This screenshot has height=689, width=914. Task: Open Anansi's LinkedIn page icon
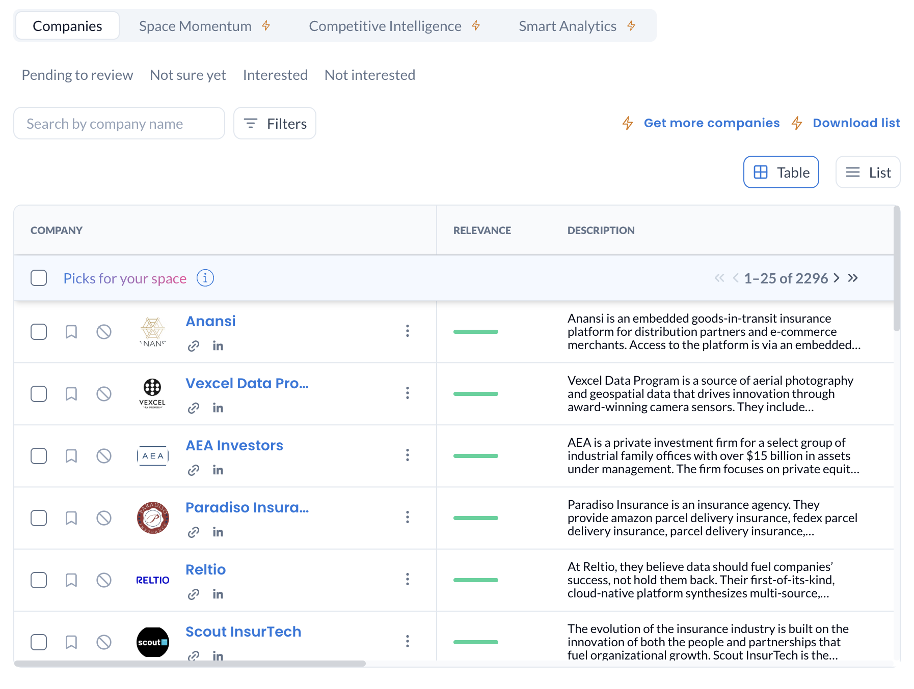click(218, 346)
